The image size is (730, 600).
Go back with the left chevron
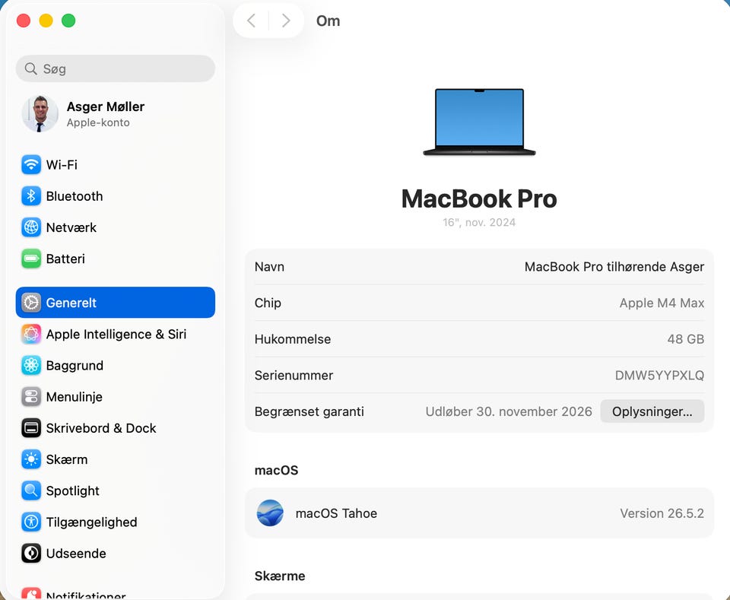click(252, 21)
